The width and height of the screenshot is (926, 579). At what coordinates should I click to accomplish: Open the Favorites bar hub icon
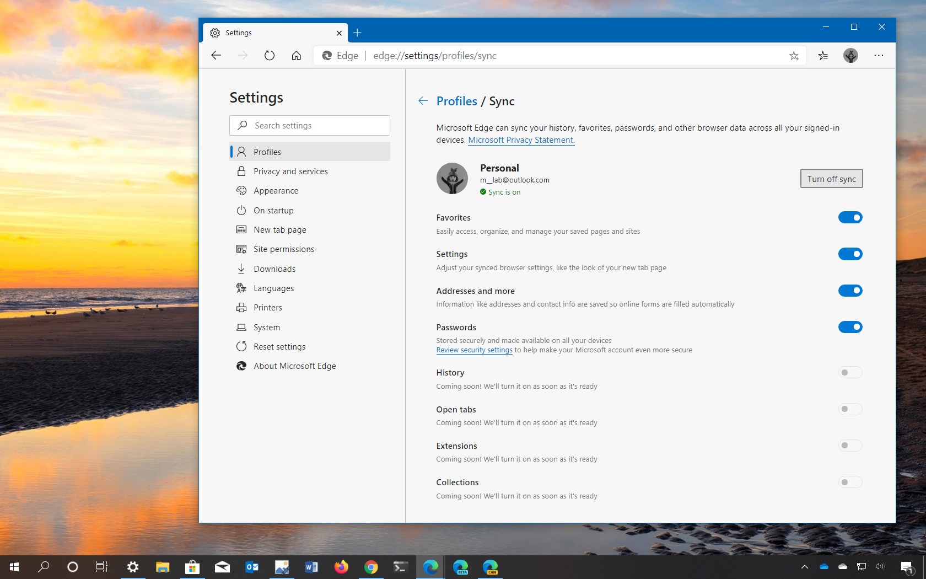[823, 55]
